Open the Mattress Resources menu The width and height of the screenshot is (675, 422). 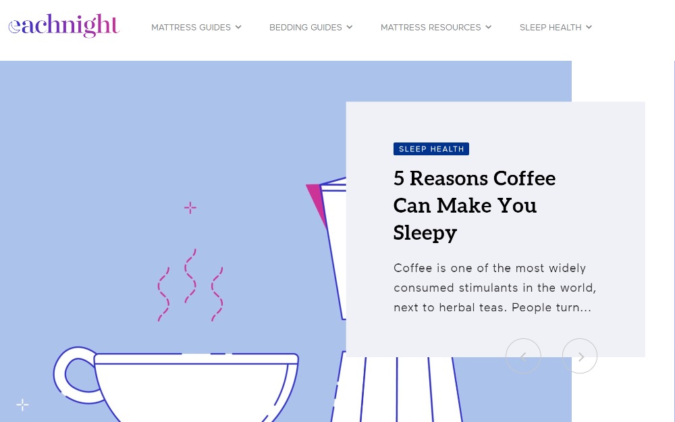(431, 28)
